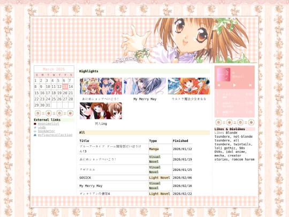Skip to previous track in music player
The image size is (289, 217).
coord(219,85)
